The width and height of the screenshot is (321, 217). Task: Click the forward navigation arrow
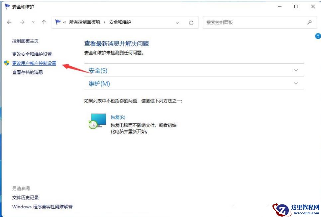click(x=21, y=22)
